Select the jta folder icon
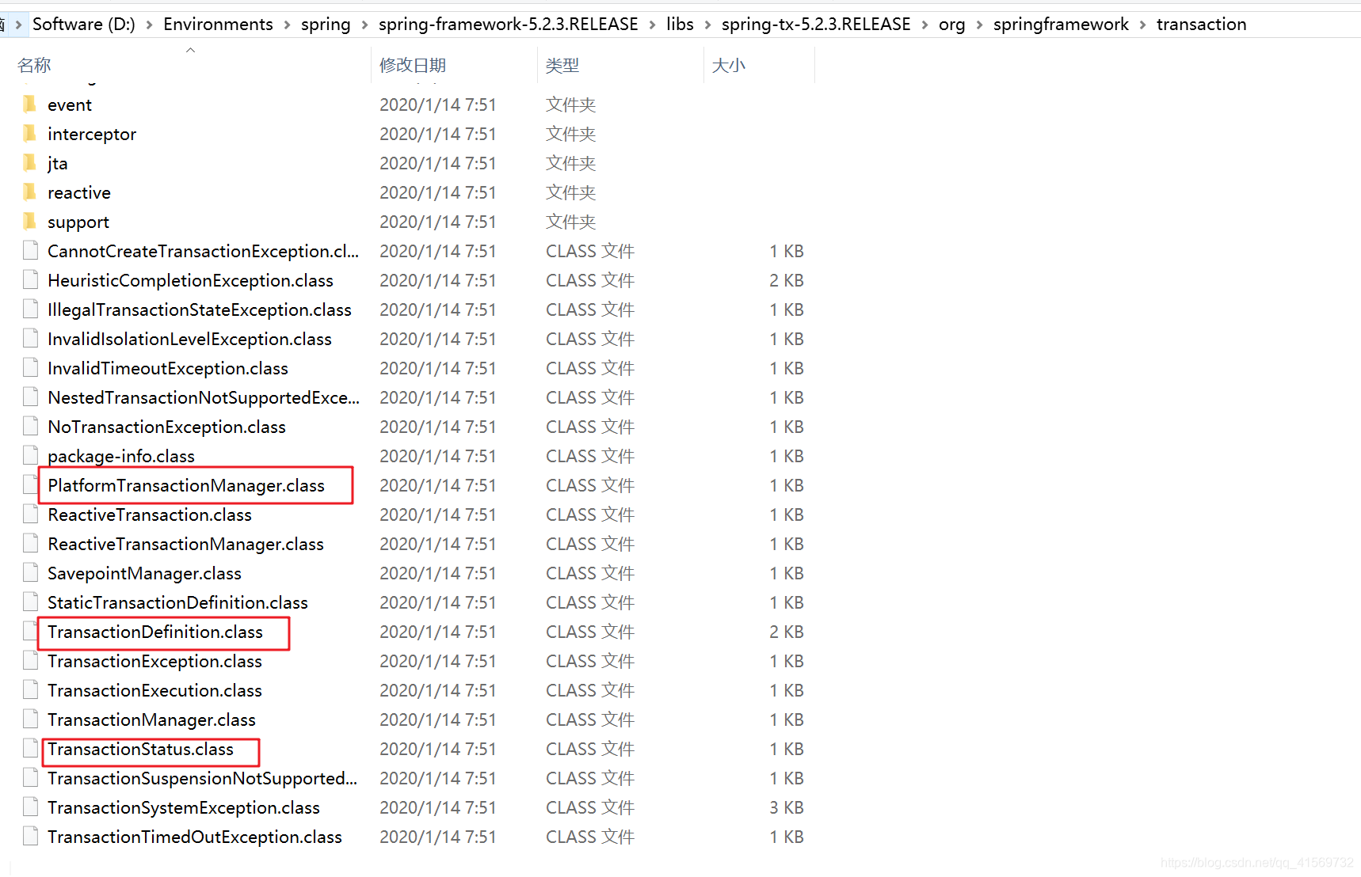The height and width of the screenshot is (877, 1361). [30, 163]
